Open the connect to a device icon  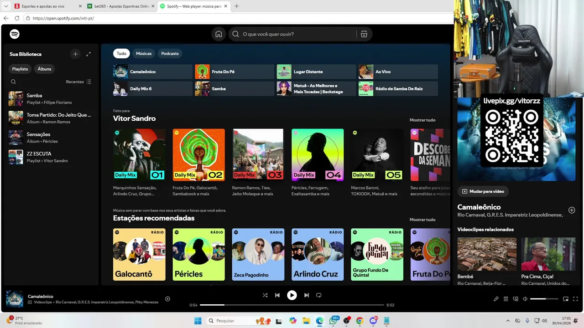pyautogui.click(x=516, y=299)
